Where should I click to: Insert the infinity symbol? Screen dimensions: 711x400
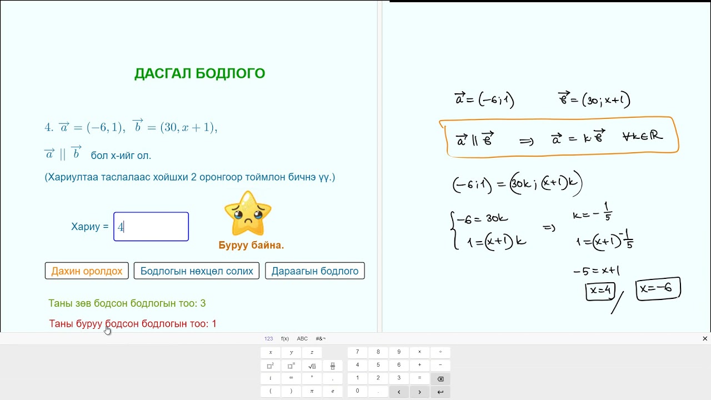click(x=291, y=378)
